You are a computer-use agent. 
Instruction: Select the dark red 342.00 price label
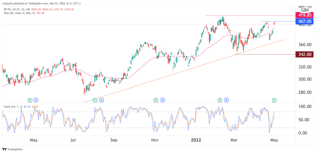[305, 54]
